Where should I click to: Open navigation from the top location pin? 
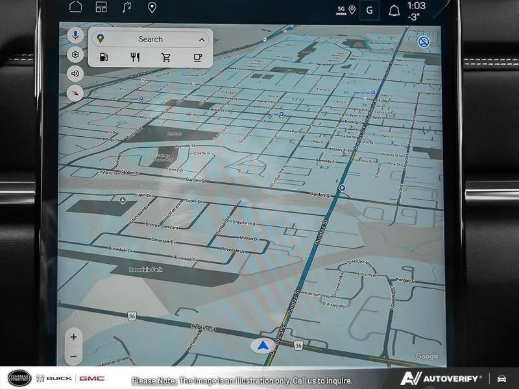(x=152, y=8)
